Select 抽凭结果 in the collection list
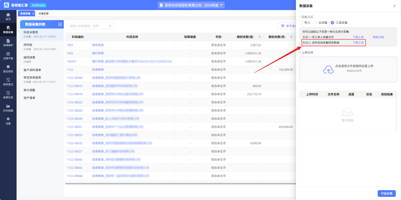This screenshot has width=401, height=200. tap(42, 59)
